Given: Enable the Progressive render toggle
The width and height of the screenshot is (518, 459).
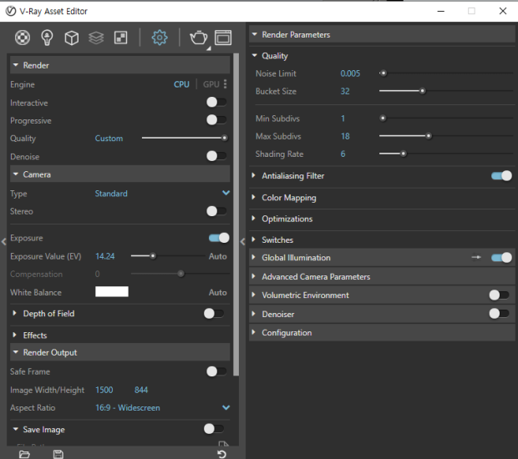Looking at the screenshot, I should click(216, 120).
